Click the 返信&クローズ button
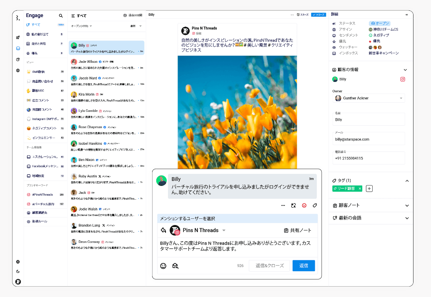The width and height of the screenshot is (431, 297). 269,266
